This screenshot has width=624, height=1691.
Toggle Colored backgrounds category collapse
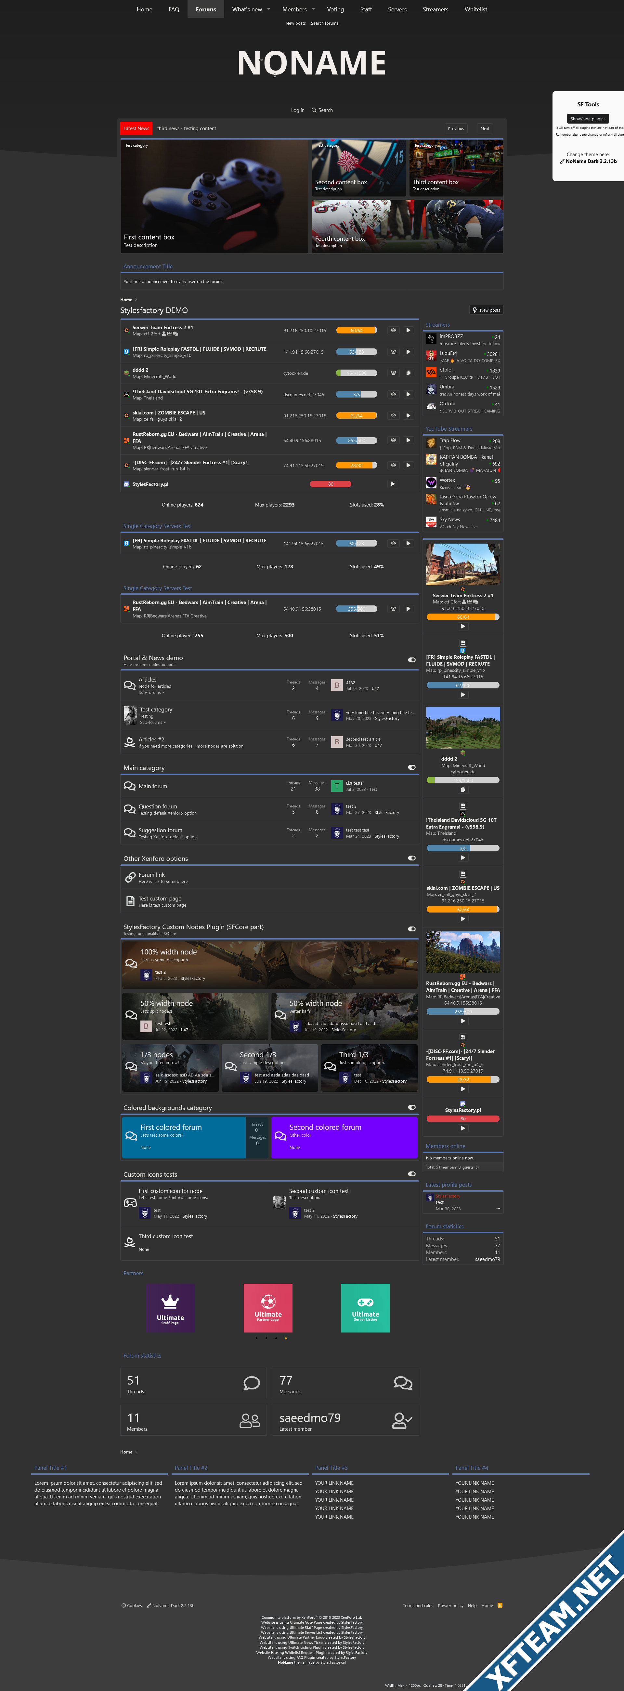pyautogui.click(x=412, y=1107)
